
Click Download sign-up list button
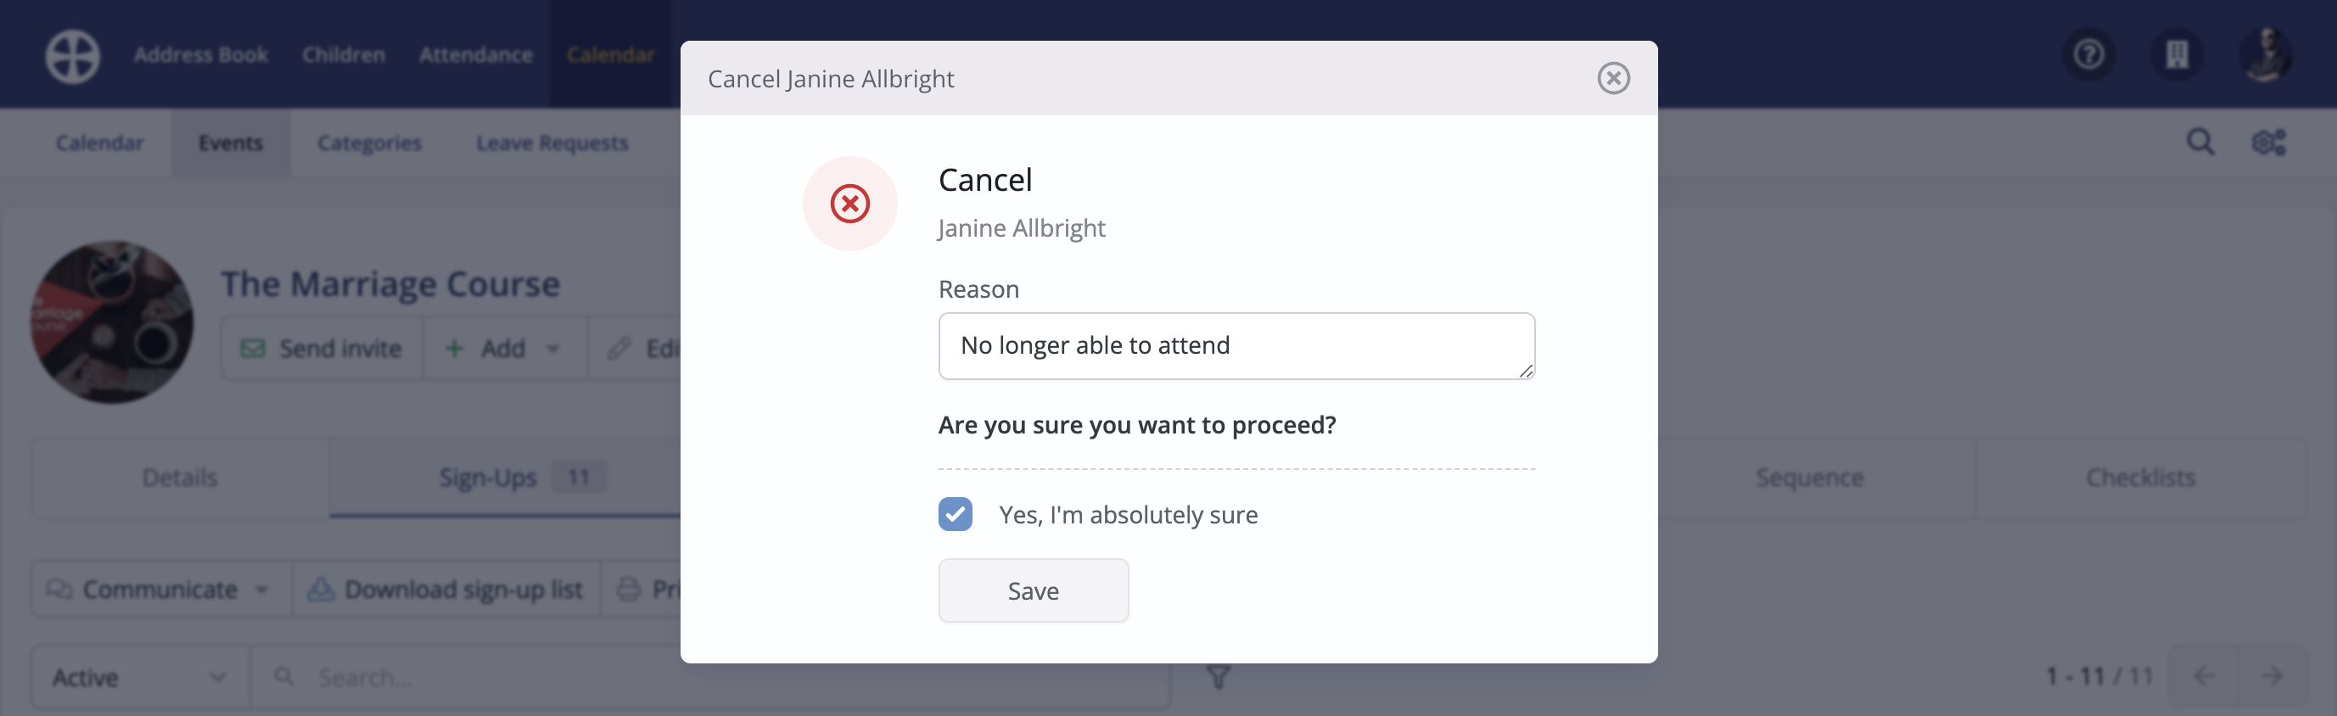click(446, 590)
